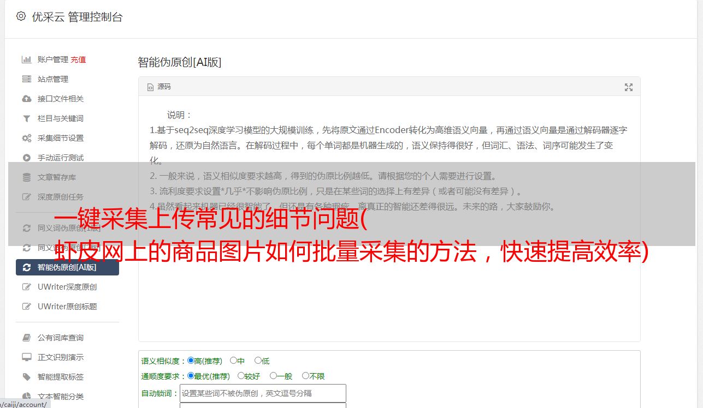703x408 pixels.
Task: Click the gear icon beside 优采云 管理控制台
Action: 21,16
